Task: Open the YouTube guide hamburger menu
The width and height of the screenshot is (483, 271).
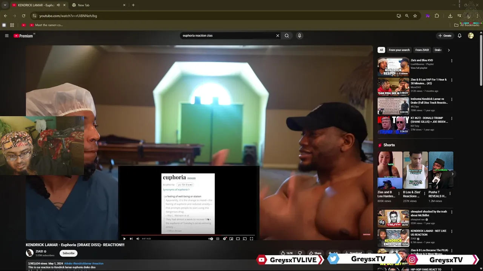Action: pos(6,36)
